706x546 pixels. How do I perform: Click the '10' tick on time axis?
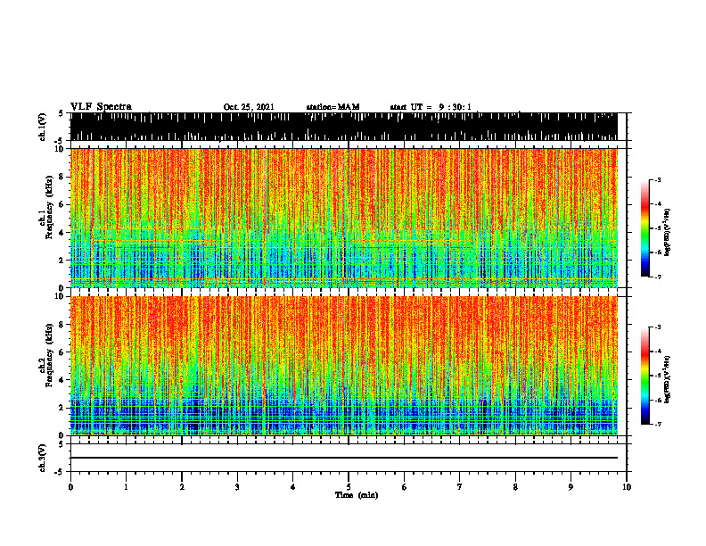[627, 487]
